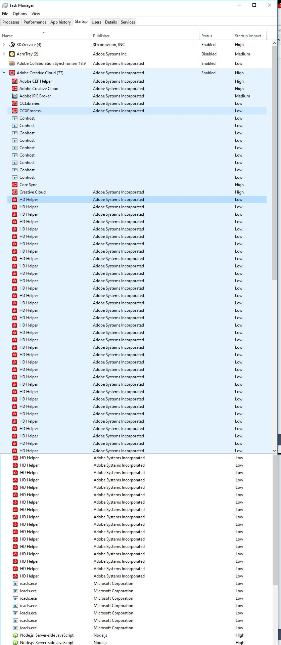The width and height of the screenshot is (281, 645).
Task: Switch to the Performance tab
Action: [35, 22]
